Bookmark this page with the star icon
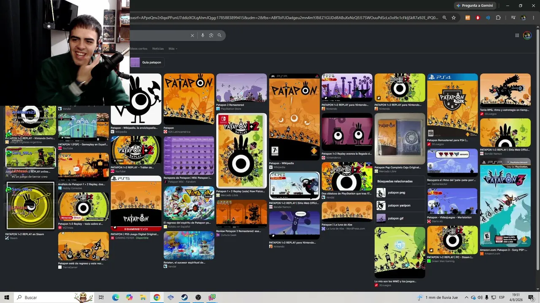This screenshot has width=540, height=303. coord(454,18)
